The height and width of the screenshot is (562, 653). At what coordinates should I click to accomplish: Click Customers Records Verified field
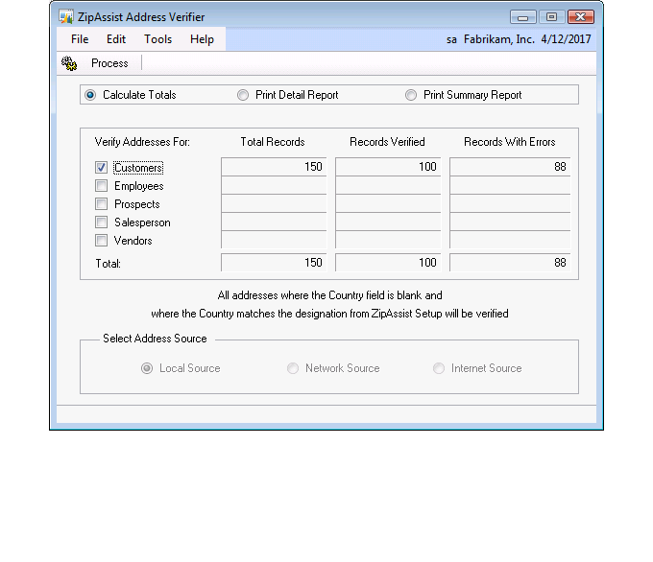[x=388, y=167]
